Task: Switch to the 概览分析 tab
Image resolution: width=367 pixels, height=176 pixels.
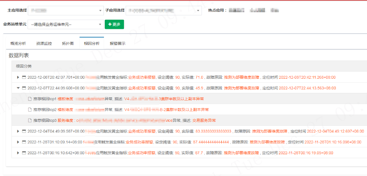Action: tap(18, 44)
